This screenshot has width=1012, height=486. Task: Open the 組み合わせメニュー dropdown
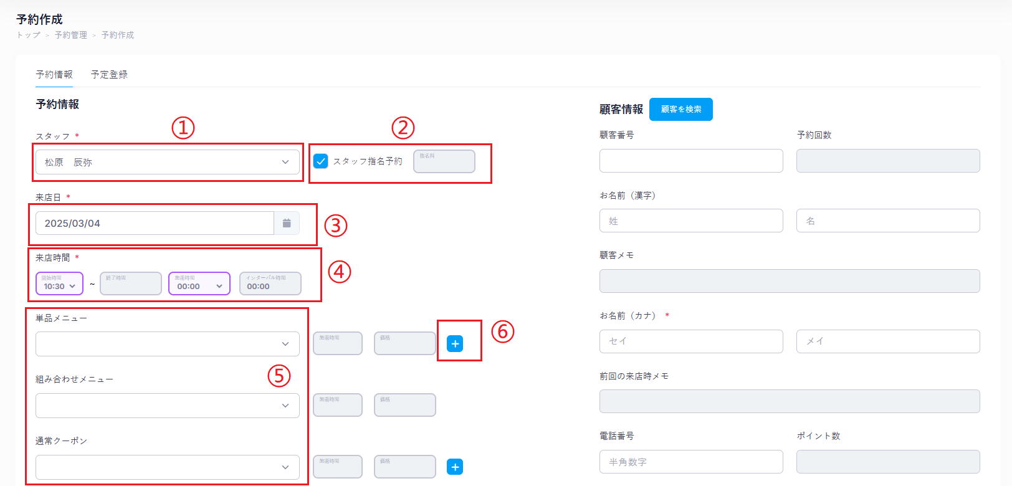[167, 406]
